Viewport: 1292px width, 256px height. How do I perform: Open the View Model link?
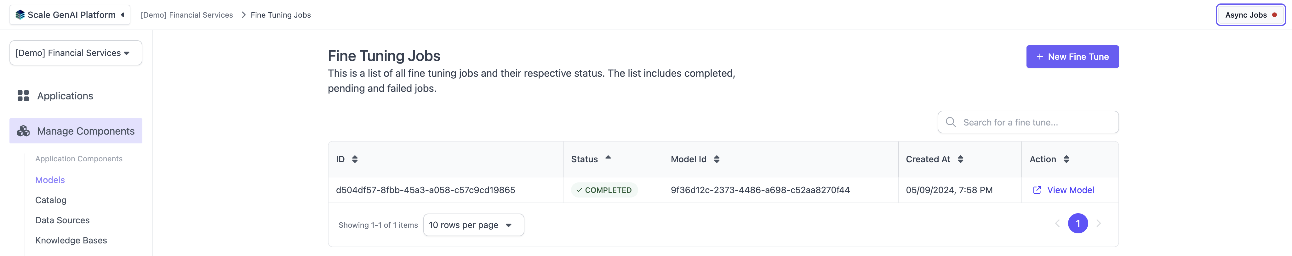[1070, 190]
